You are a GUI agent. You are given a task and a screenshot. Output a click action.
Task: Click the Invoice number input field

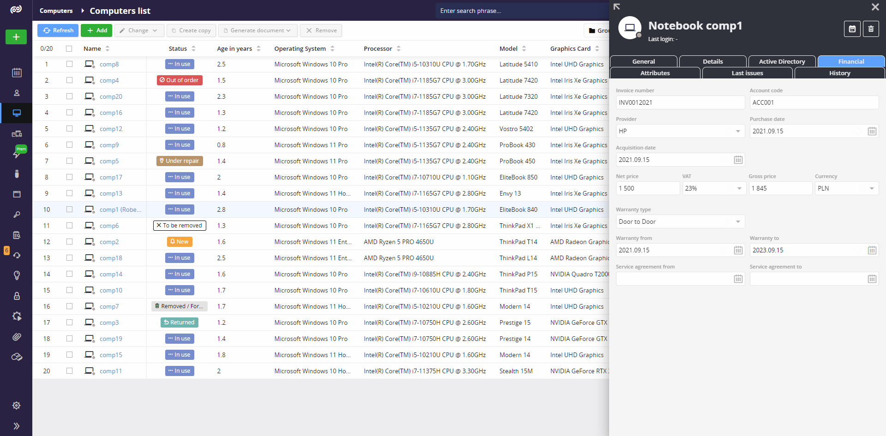[x=680, y=103]
